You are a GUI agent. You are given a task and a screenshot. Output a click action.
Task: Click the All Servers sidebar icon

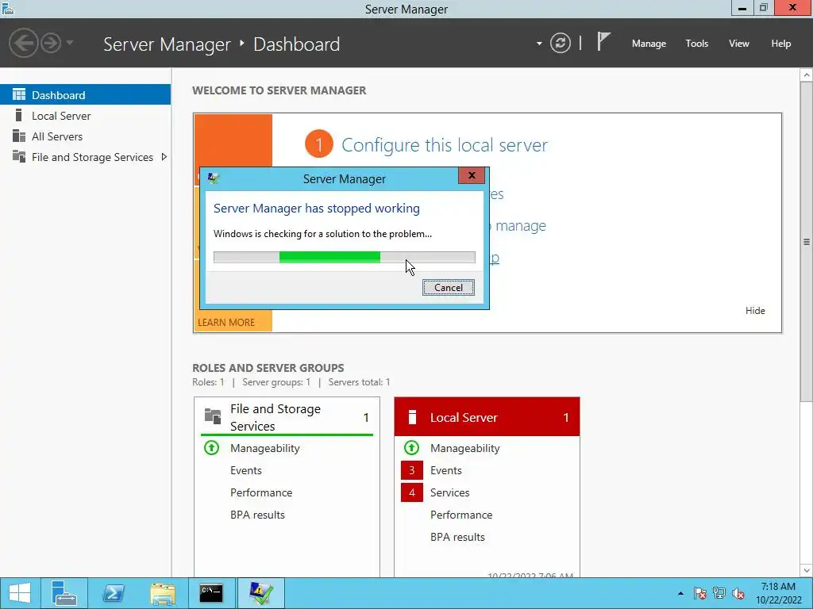coord(19,136)
